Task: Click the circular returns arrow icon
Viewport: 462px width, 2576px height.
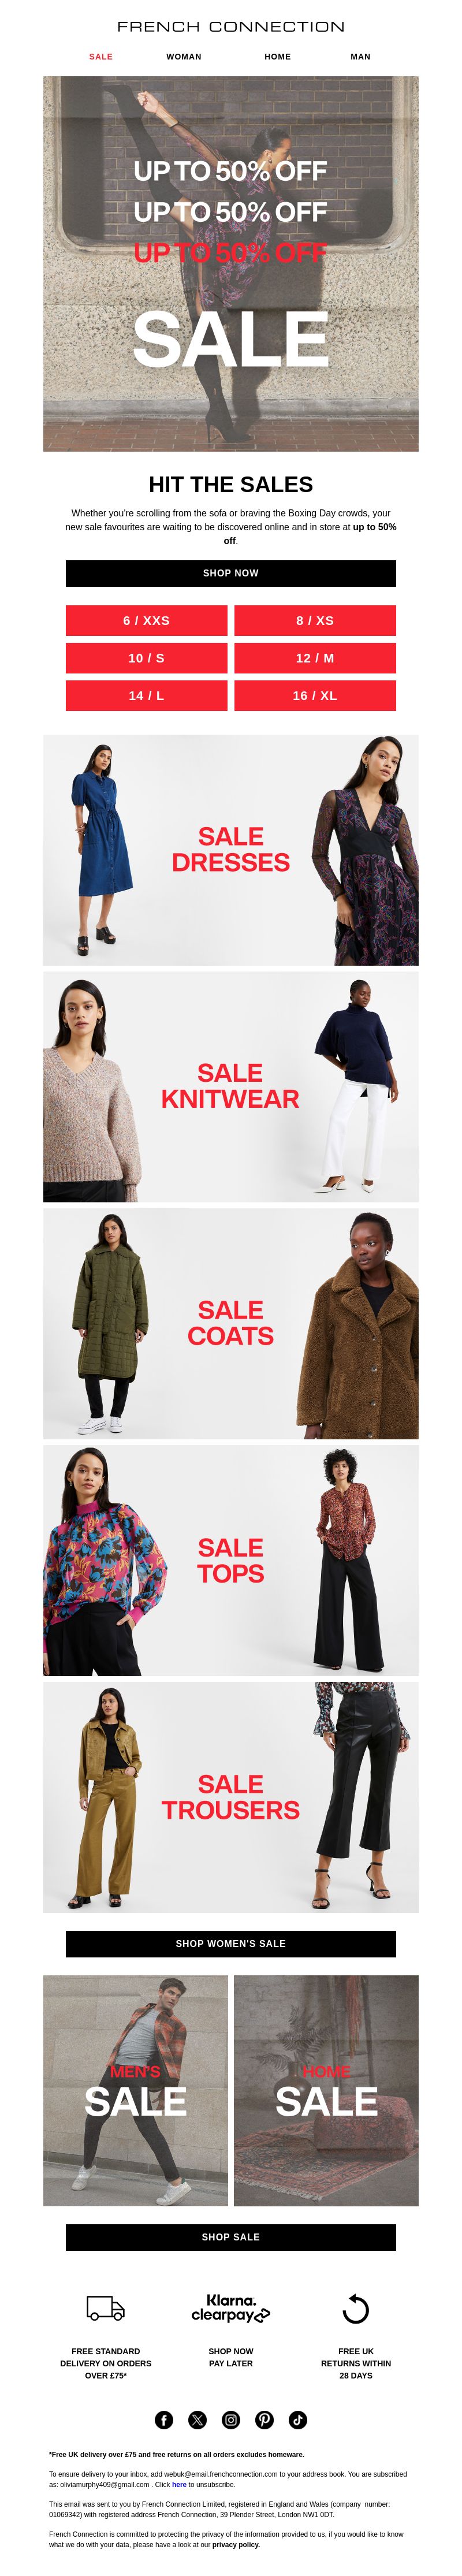Action: pos(356,2308)
